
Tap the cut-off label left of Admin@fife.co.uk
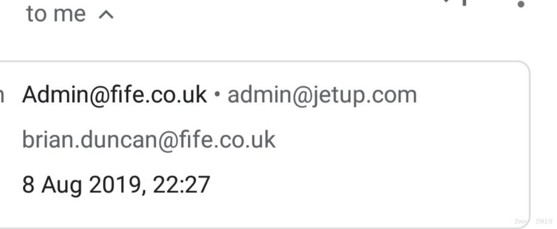click(2, 96)
